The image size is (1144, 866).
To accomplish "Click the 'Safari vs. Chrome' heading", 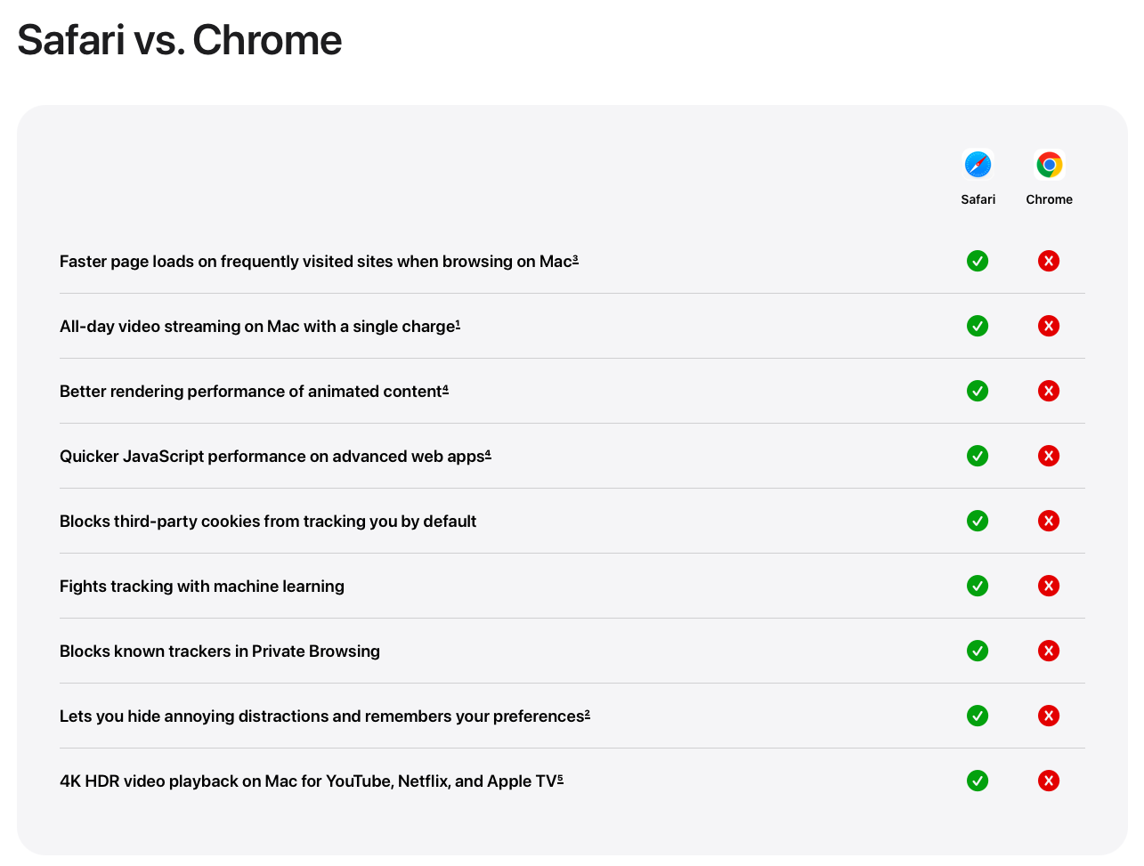I will point(180,40).
